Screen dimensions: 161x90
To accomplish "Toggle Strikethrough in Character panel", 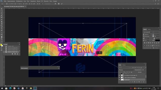I will click(x=159, y=43).
